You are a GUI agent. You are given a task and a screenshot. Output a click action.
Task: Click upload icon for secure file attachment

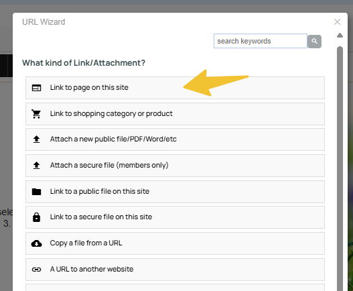pyautogui.click(x=36, y=166)
